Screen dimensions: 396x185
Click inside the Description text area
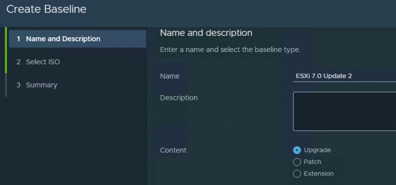(344, 111)
